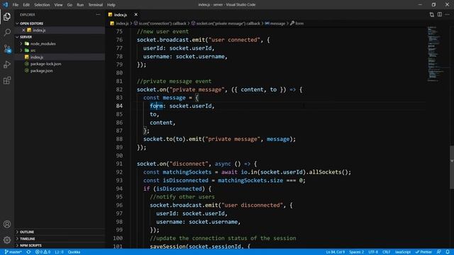Open the Terminal menu

[x=96, y=5]
